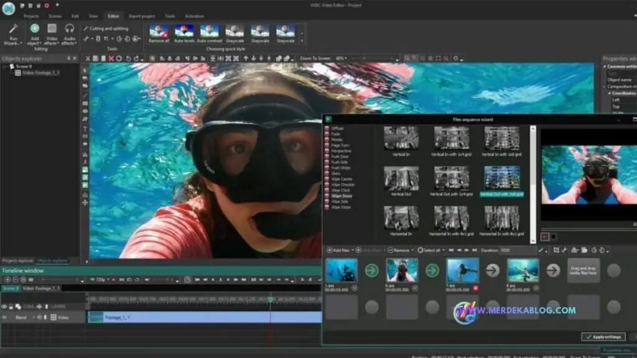
Task: Click the wizard preview play button
Action: tap(545, 237)
